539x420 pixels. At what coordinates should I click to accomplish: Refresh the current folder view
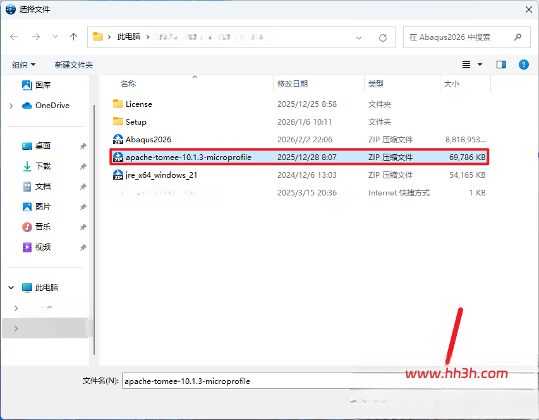click(383, 37)
